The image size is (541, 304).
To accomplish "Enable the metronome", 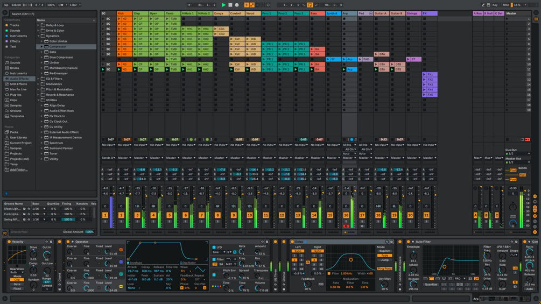I will [61, 5].
